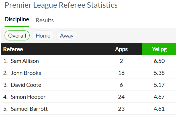Click John Brooks' 5.38 Yel pg value

[x=159, y=73]
